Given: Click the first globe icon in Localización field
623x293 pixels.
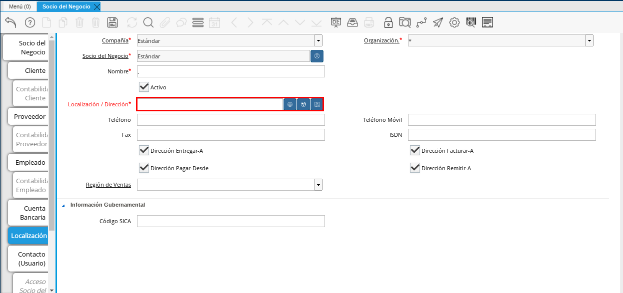Looking at the screenshot, I should pyautogui.click(x=290, y=104).
